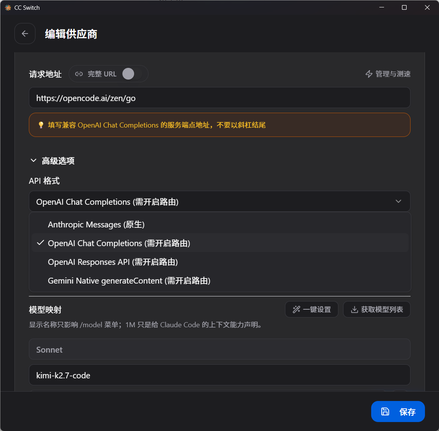Viewport: 439px width, 431px height.
Task: Focus the kimi-k2.7-code model field
Action: point(219,375)
